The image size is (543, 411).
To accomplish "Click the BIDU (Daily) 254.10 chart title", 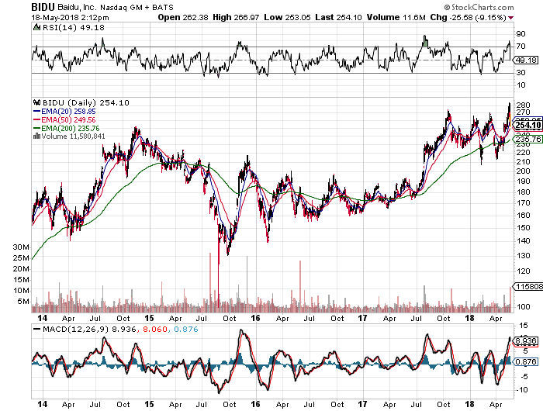I will point(86,103).
